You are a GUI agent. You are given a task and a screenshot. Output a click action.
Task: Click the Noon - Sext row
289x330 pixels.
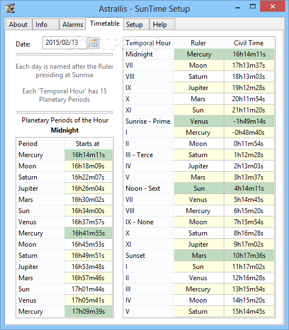[199, 188]
